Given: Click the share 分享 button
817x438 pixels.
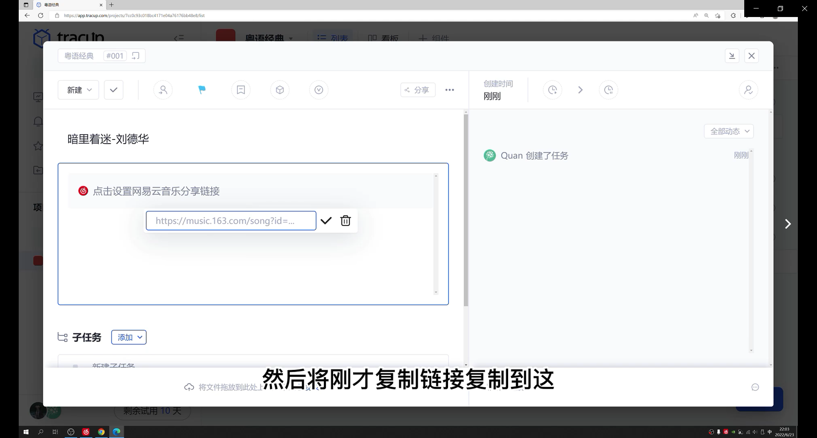Looking at the screenshot, I should pyautogui.click(x=418, y=90).
